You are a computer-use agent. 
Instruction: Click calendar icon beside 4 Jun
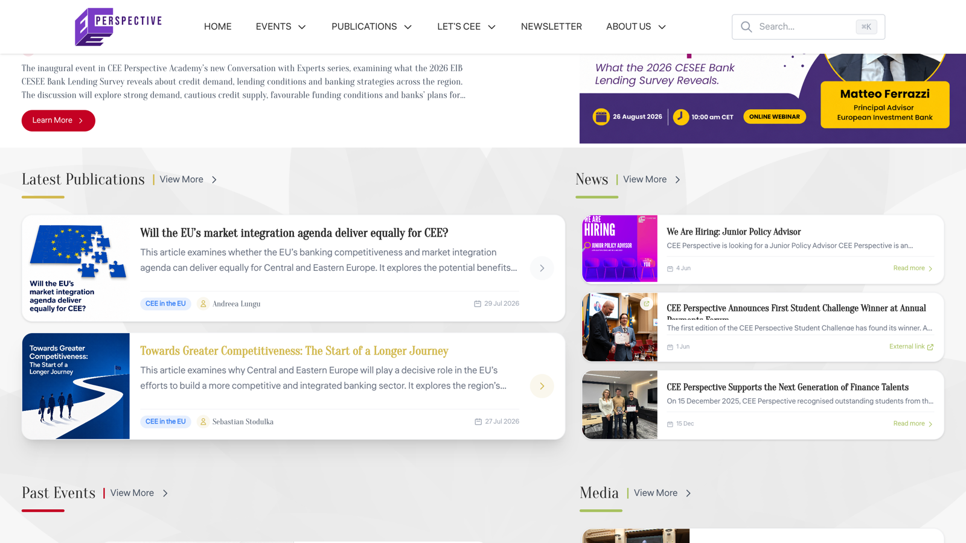click(x=670, y=268)
